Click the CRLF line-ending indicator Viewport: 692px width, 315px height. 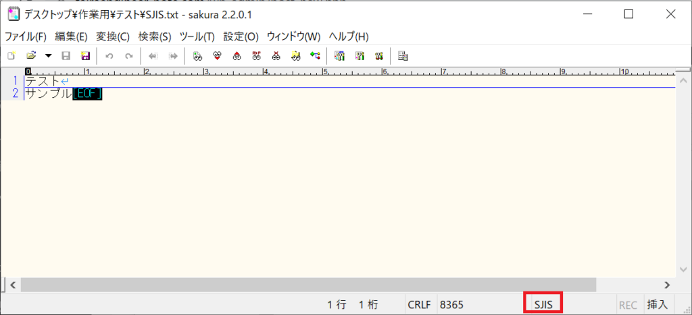click(419, 305)
